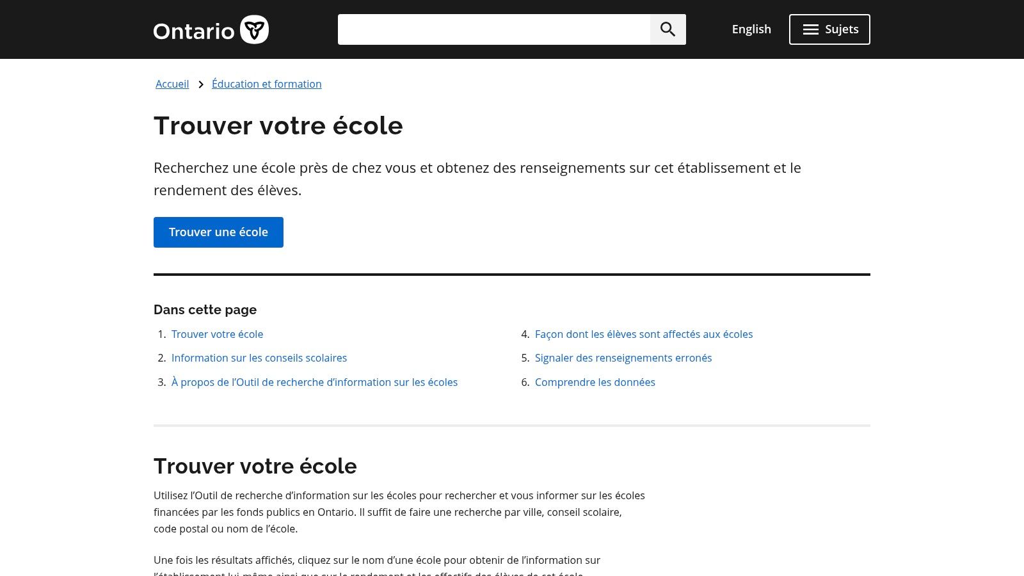The height and width of the screenshot is (576, 1024).
Task: Switch the page language to English
Action: tap(751, 29)
